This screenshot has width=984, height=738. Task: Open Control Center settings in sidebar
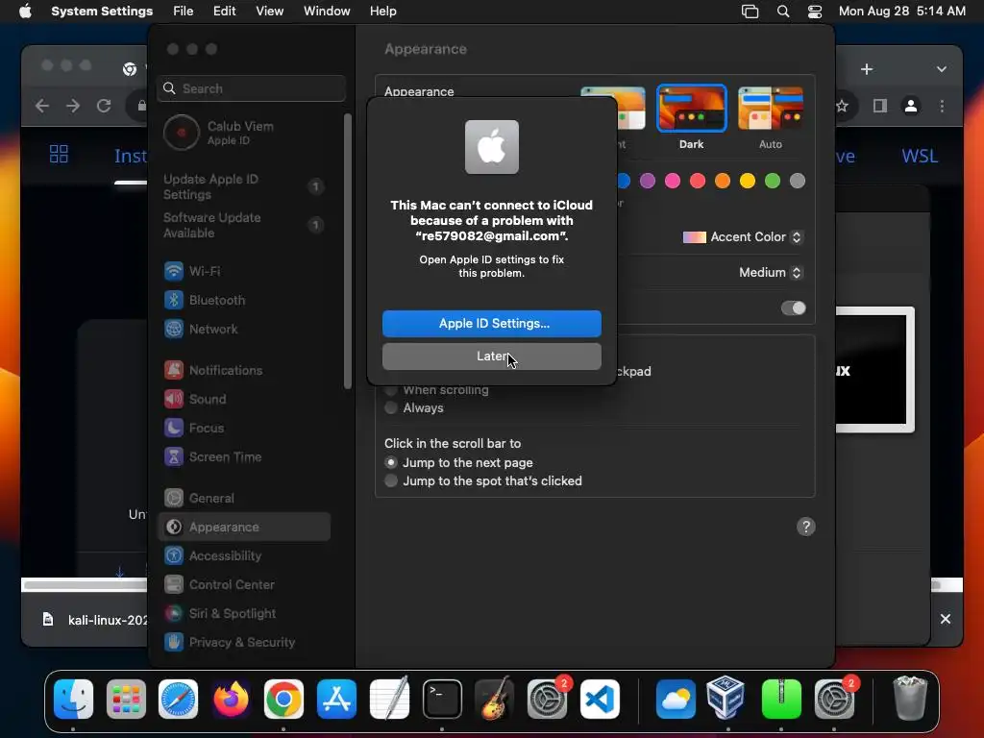tap(243, 585)
